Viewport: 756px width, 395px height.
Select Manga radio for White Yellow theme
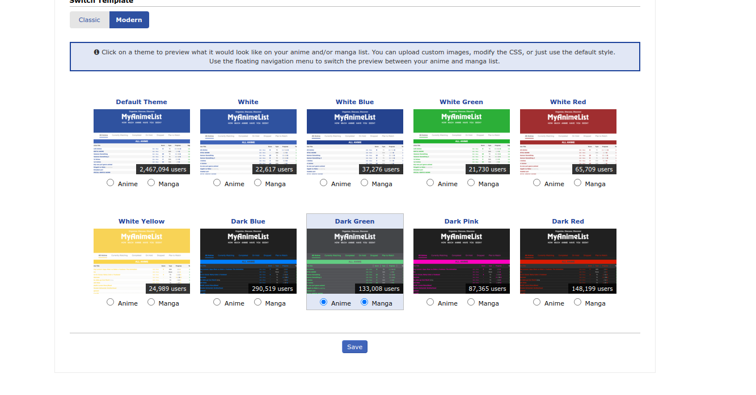(x=151, y=302)
